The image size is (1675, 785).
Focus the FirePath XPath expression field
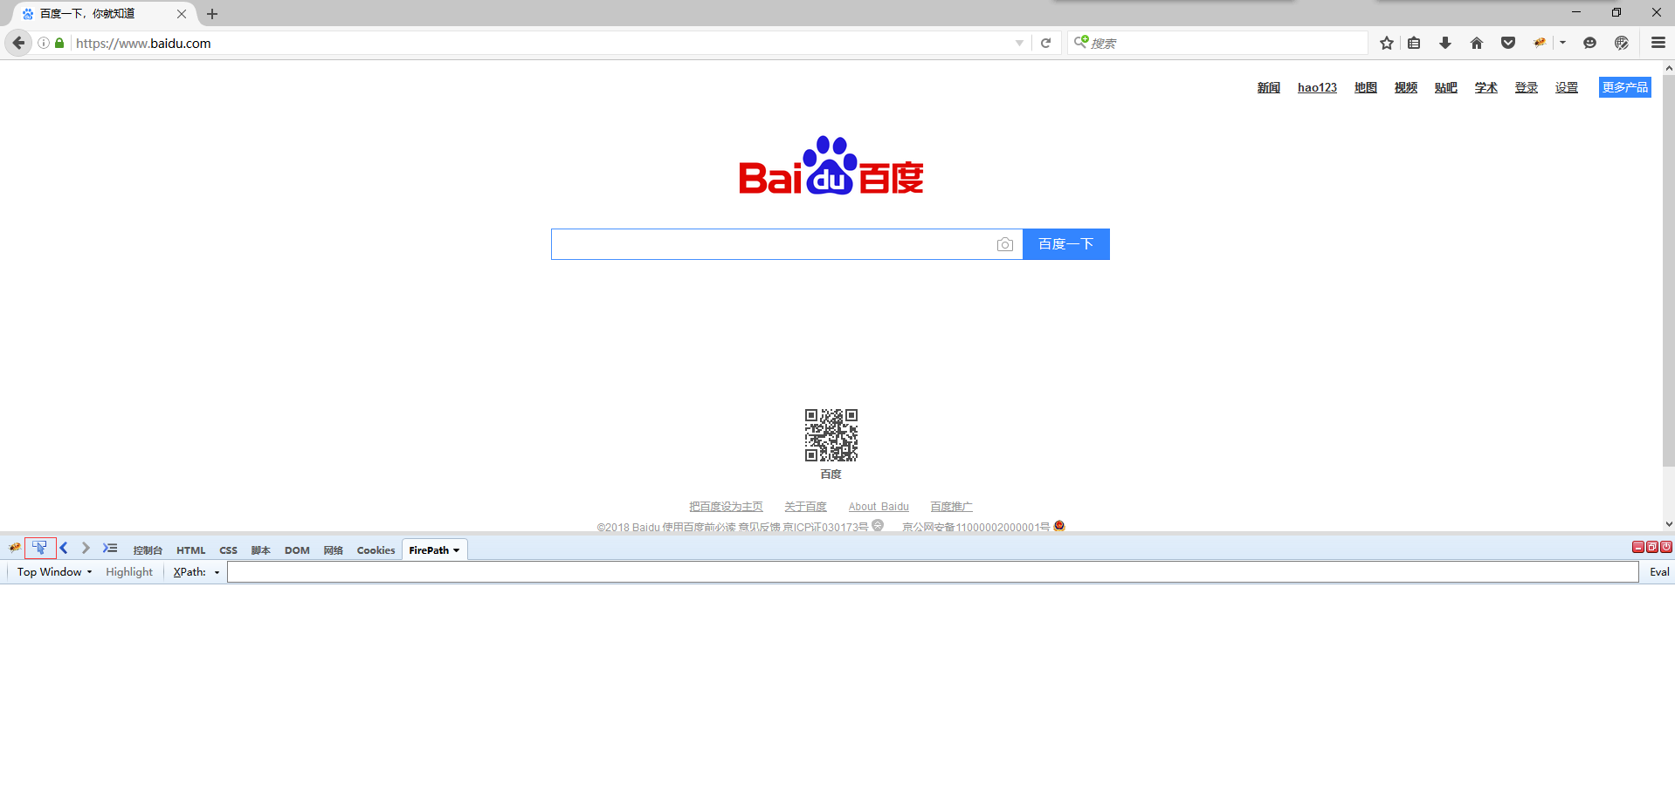933,572
